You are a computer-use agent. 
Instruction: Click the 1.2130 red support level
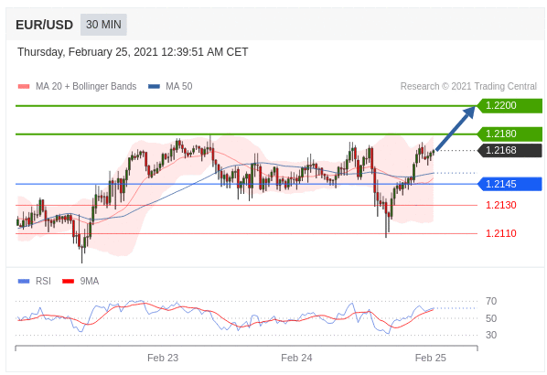coord(501,205)
